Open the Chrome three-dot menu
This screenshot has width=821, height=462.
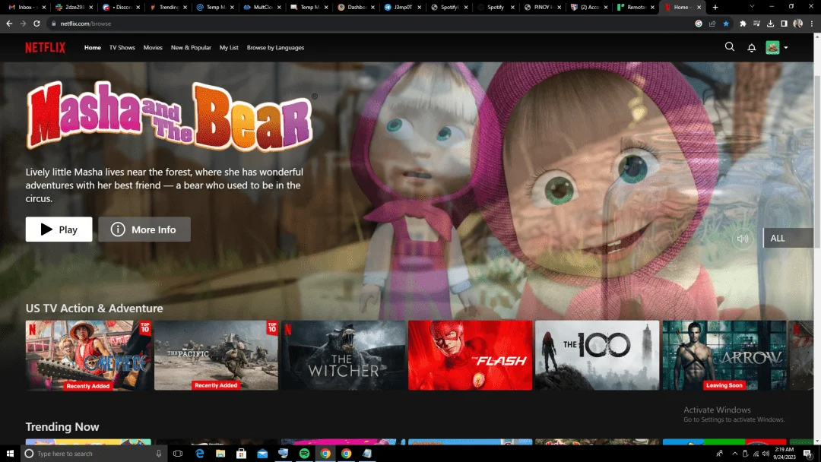click(x=812, y=24)
